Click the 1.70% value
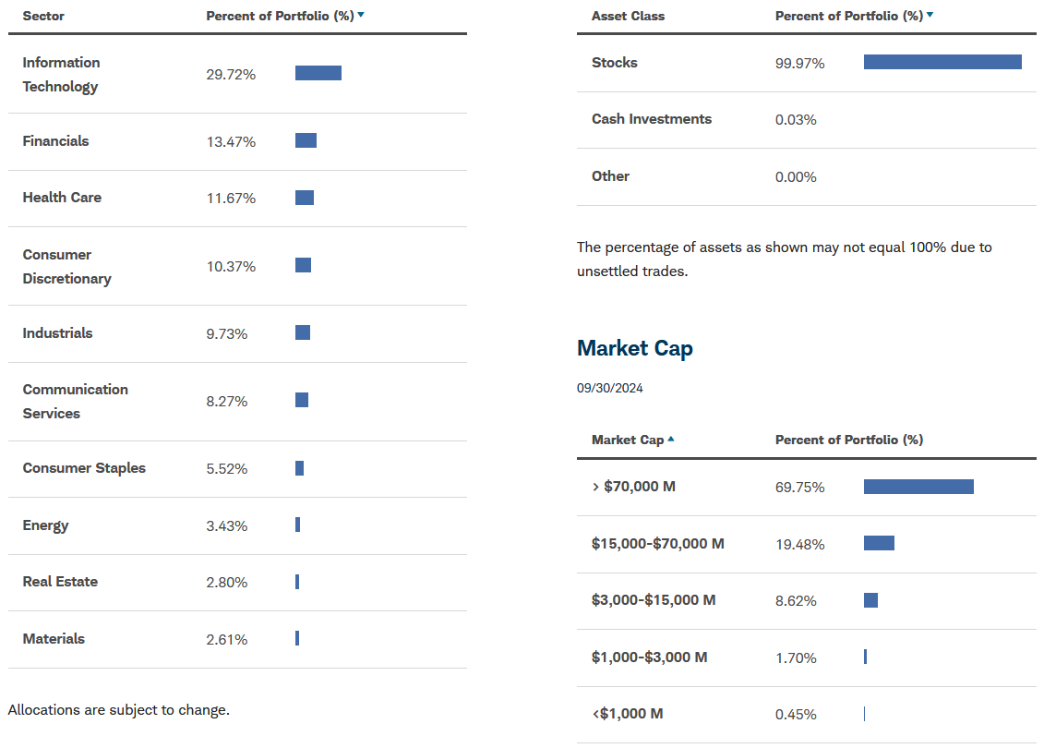1056x748 pixels. click(x=796, y=659)
